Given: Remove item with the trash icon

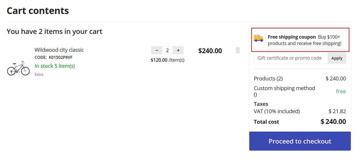Looking at the screenshot, I should (x=238, y=50).
